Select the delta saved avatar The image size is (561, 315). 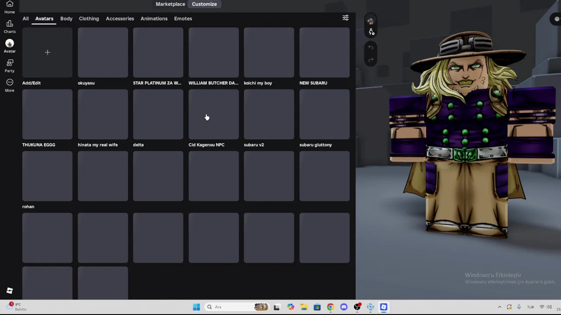(x=158, y=114)
